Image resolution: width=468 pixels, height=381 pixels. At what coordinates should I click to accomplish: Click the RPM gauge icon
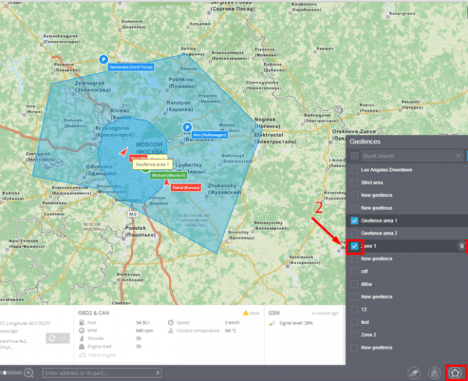click(x=82, y=330)
